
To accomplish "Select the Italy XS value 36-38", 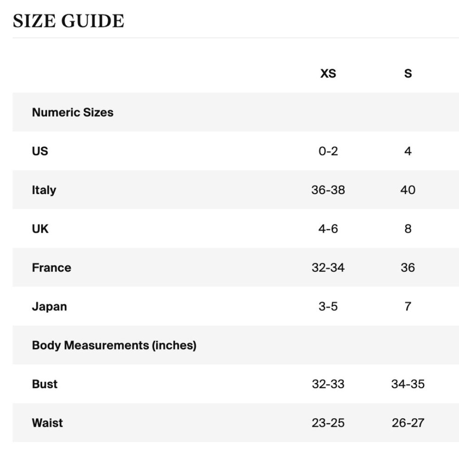I will coord(328,190).
